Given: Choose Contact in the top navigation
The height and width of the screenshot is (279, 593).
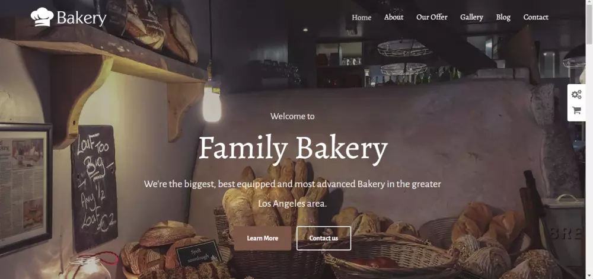Looking at the screenshot, I should click(x=536, y=17).
